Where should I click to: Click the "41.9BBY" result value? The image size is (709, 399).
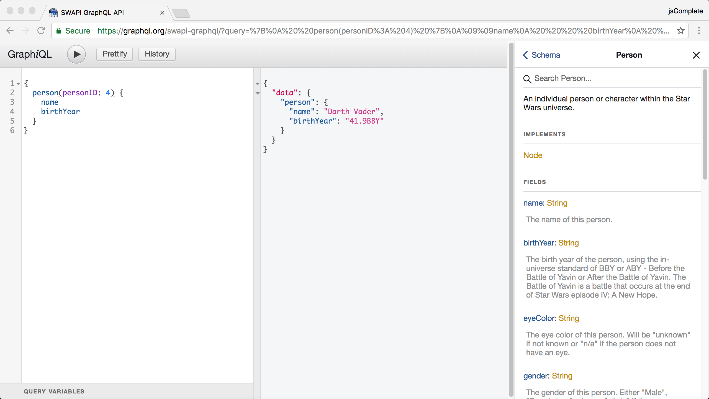tap(364, 121)
